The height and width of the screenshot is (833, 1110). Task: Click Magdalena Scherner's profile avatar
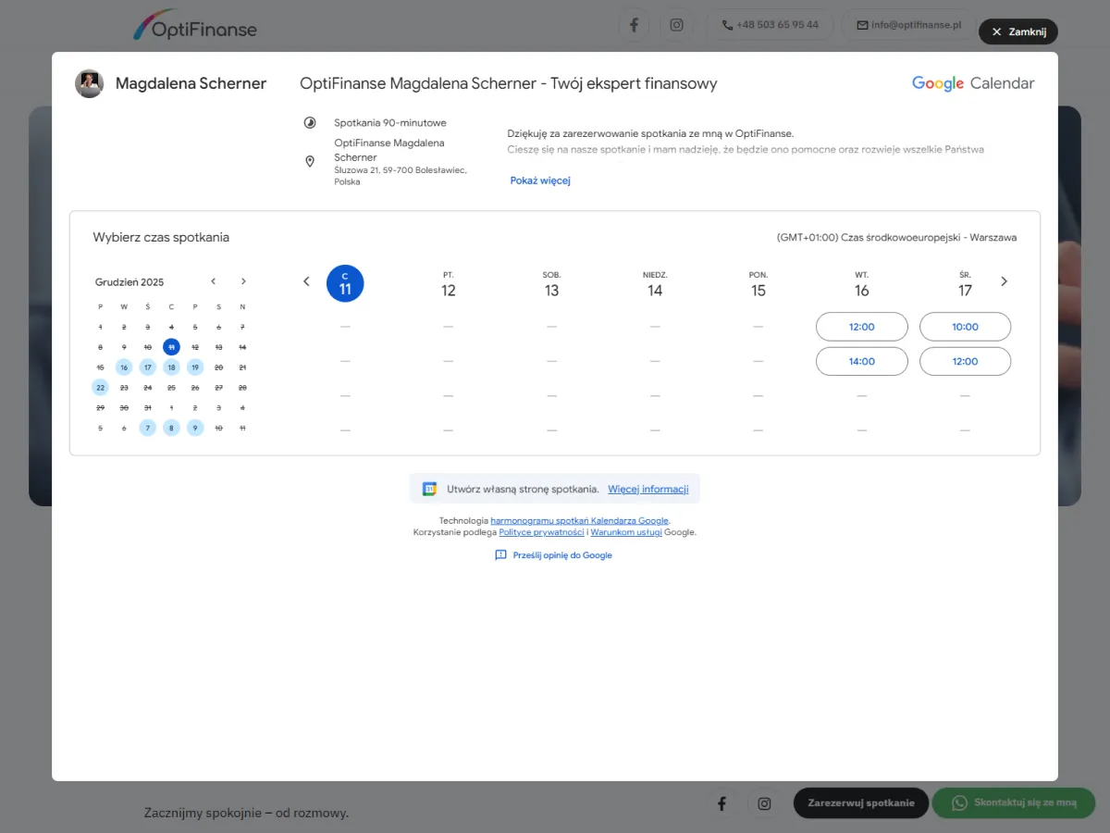tap(89, 83)
